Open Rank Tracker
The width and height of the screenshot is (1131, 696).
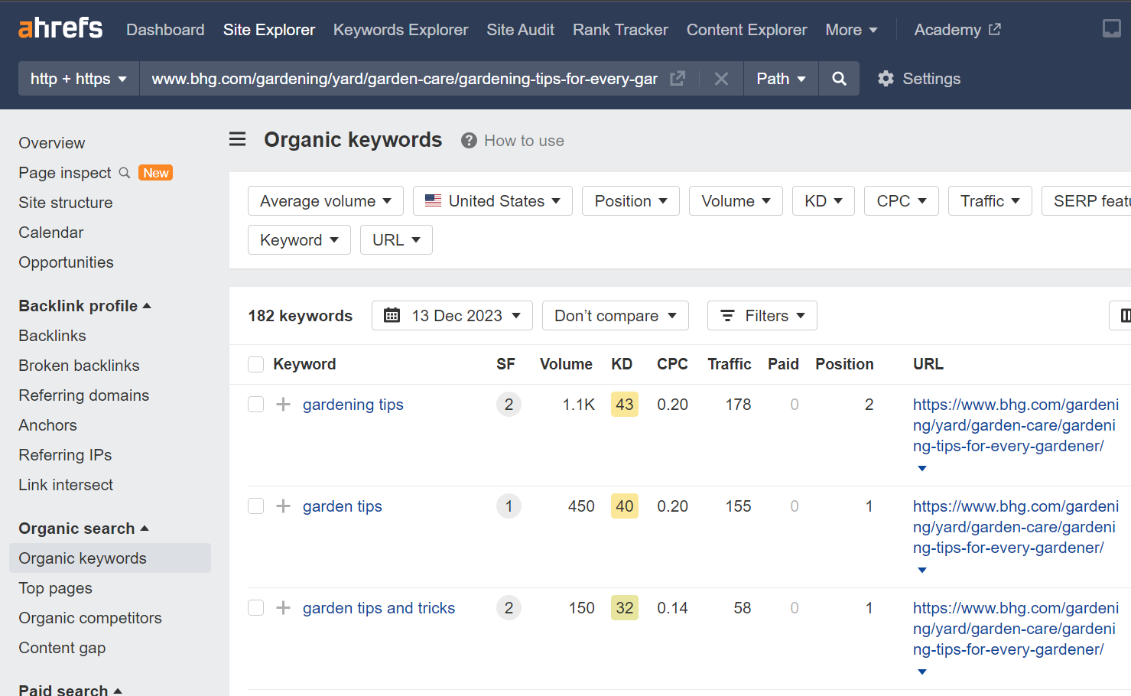coord(620,30)
